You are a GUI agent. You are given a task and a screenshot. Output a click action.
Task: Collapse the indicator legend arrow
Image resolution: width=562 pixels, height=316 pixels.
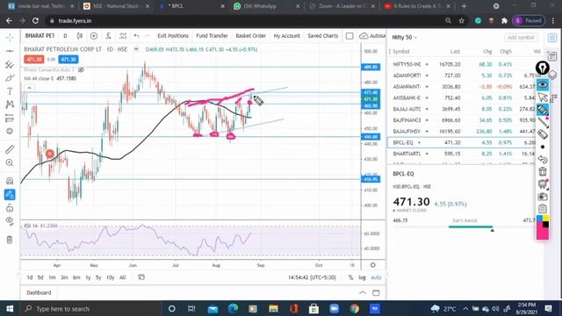coord(29,88)
